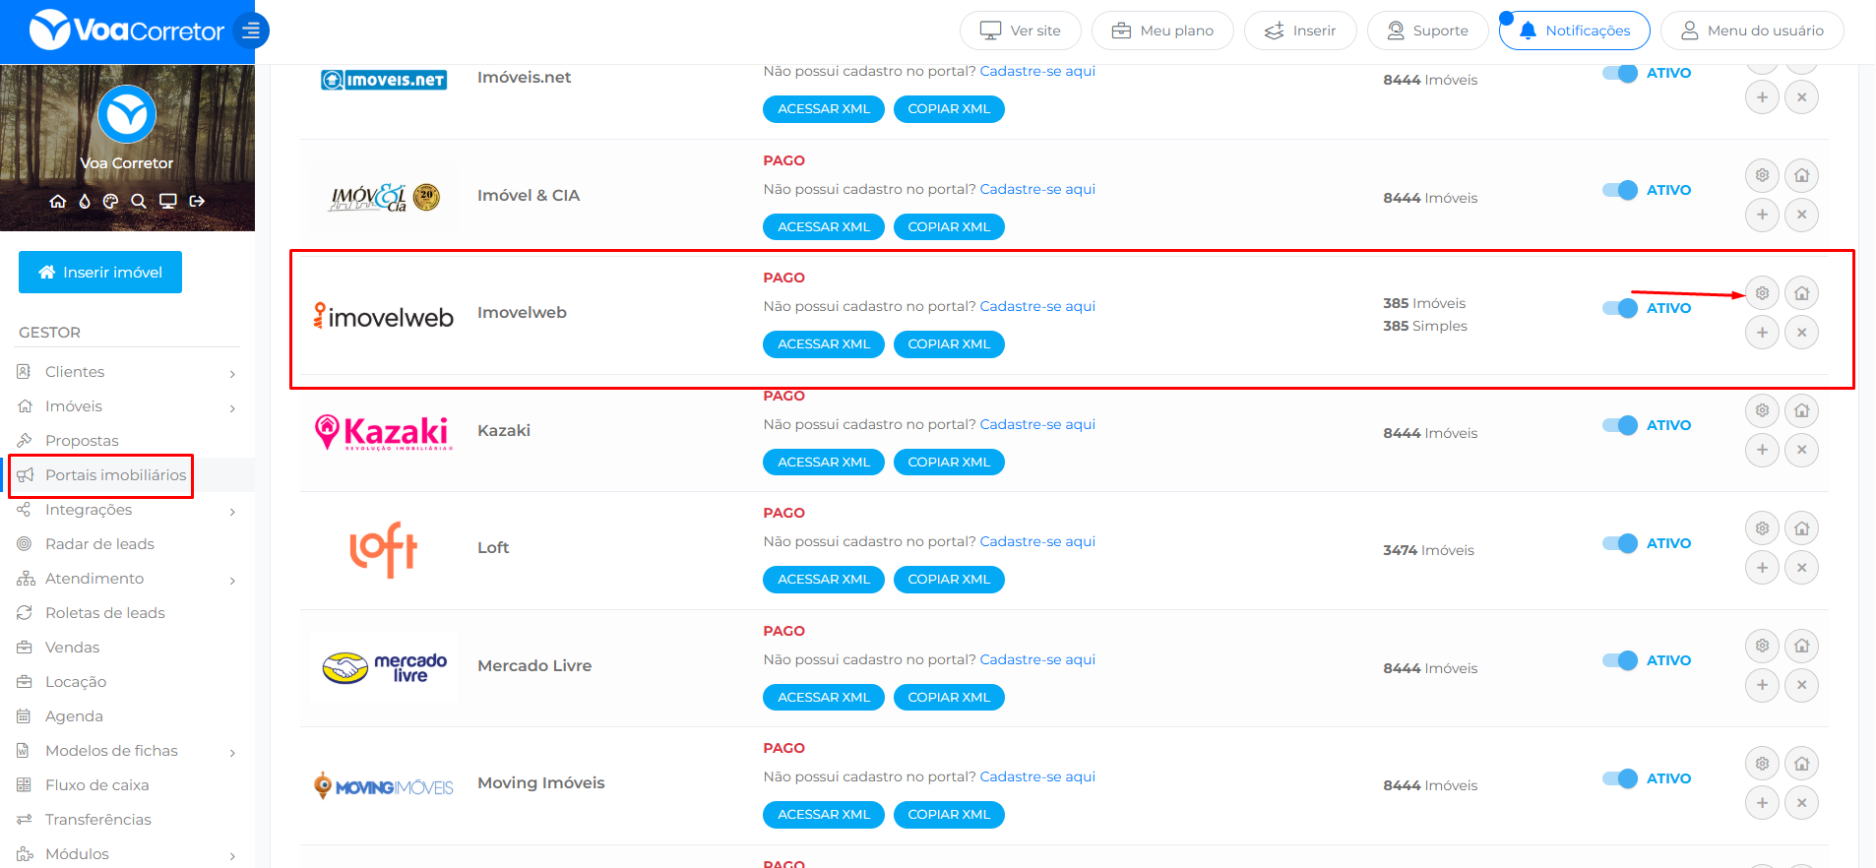
Task: Open the color palette icon in the sidebar profile
Action: tap(110, 201)
